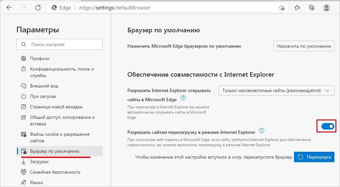Reload the page with refresh icon
340x187 pixels.
[x=38, y=8]
